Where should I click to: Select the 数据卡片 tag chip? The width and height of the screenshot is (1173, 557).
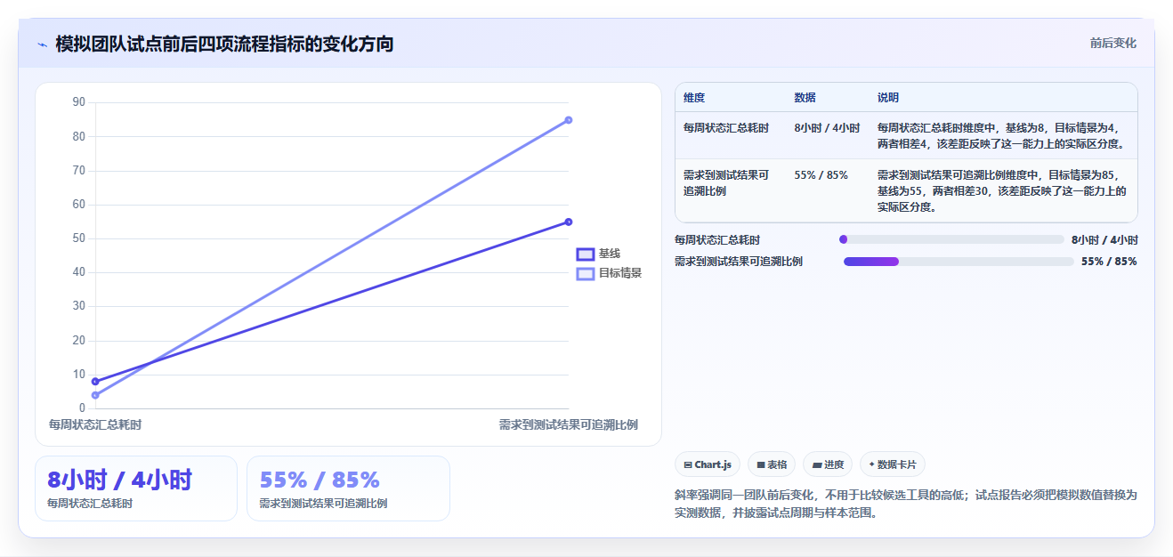point(893,464)
